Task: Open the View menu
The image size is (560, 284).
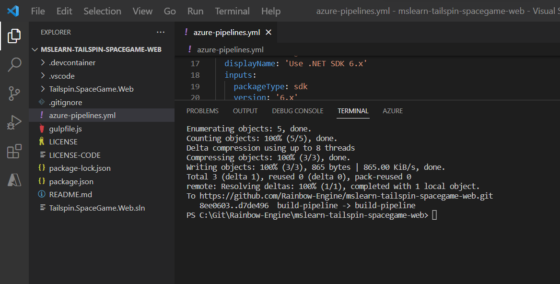Action: (x=142, y=11)
